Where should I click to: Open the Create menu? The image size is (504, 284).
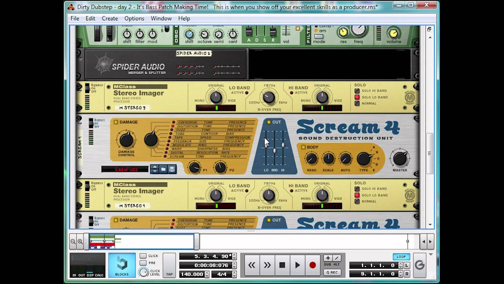110,19
